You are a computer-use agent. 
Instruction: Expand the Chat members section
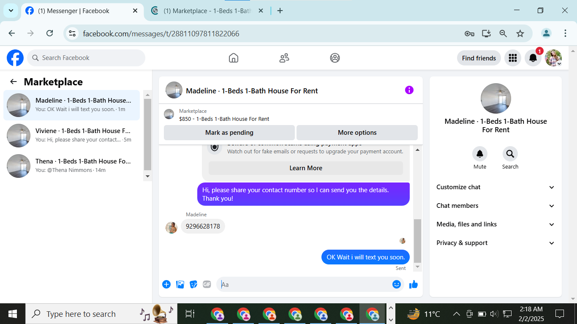pyautogui.click(x=495, y=206)
